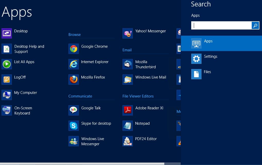262x165 pixels.
Task: Open the Yahoo! Messenger icon
Action: pos(128,33)
